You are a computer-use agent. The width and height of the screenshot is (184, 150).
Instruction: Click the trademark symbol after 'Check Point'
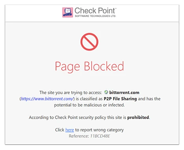pyautogui.click(x=115, y=9)
